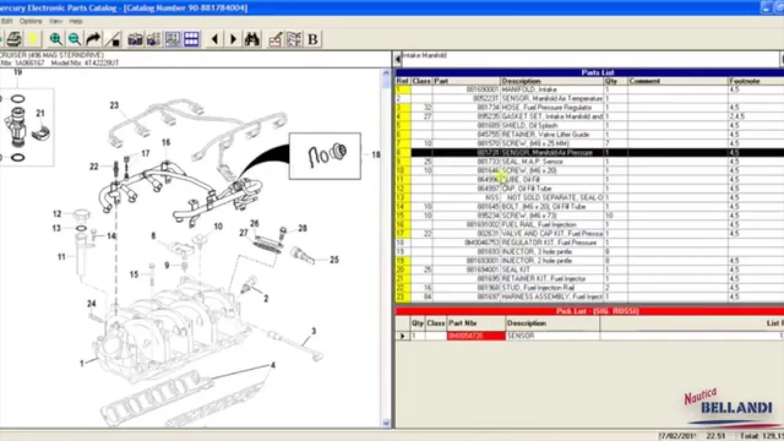Click callout number 23 in the diagram
The image size is (784, 441).
(x=114, y=105)
